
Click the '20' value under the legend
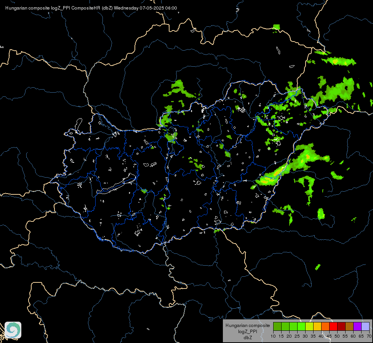point(289,336)
